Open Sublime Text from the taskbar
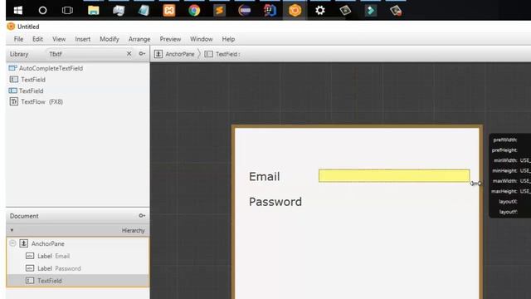 pyautogui.click(x=219, y=11)
